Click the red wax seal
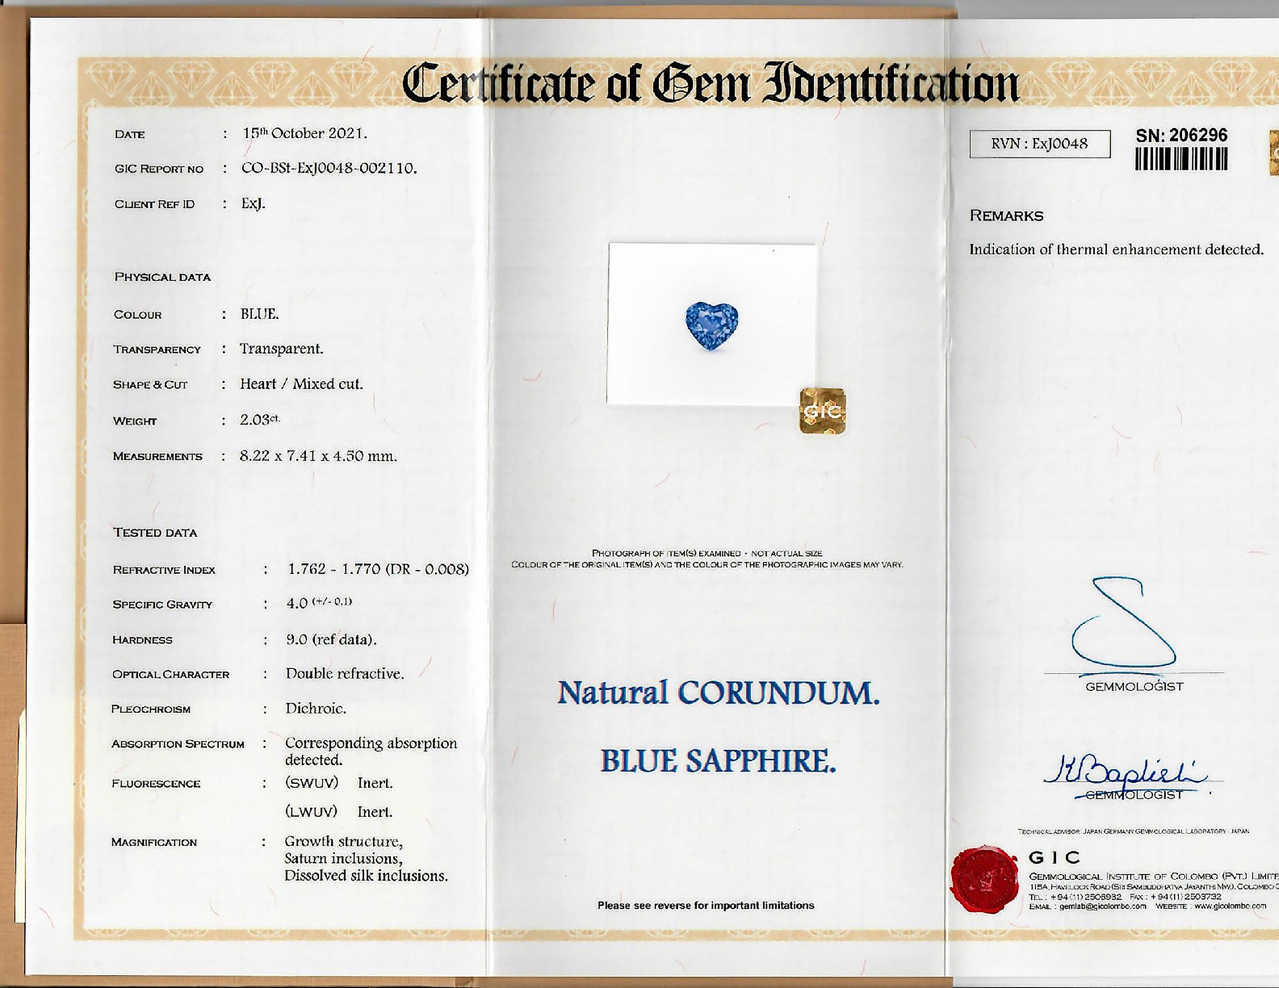Viewport: 1279px width, 988px height. click(x=984, y=879)
